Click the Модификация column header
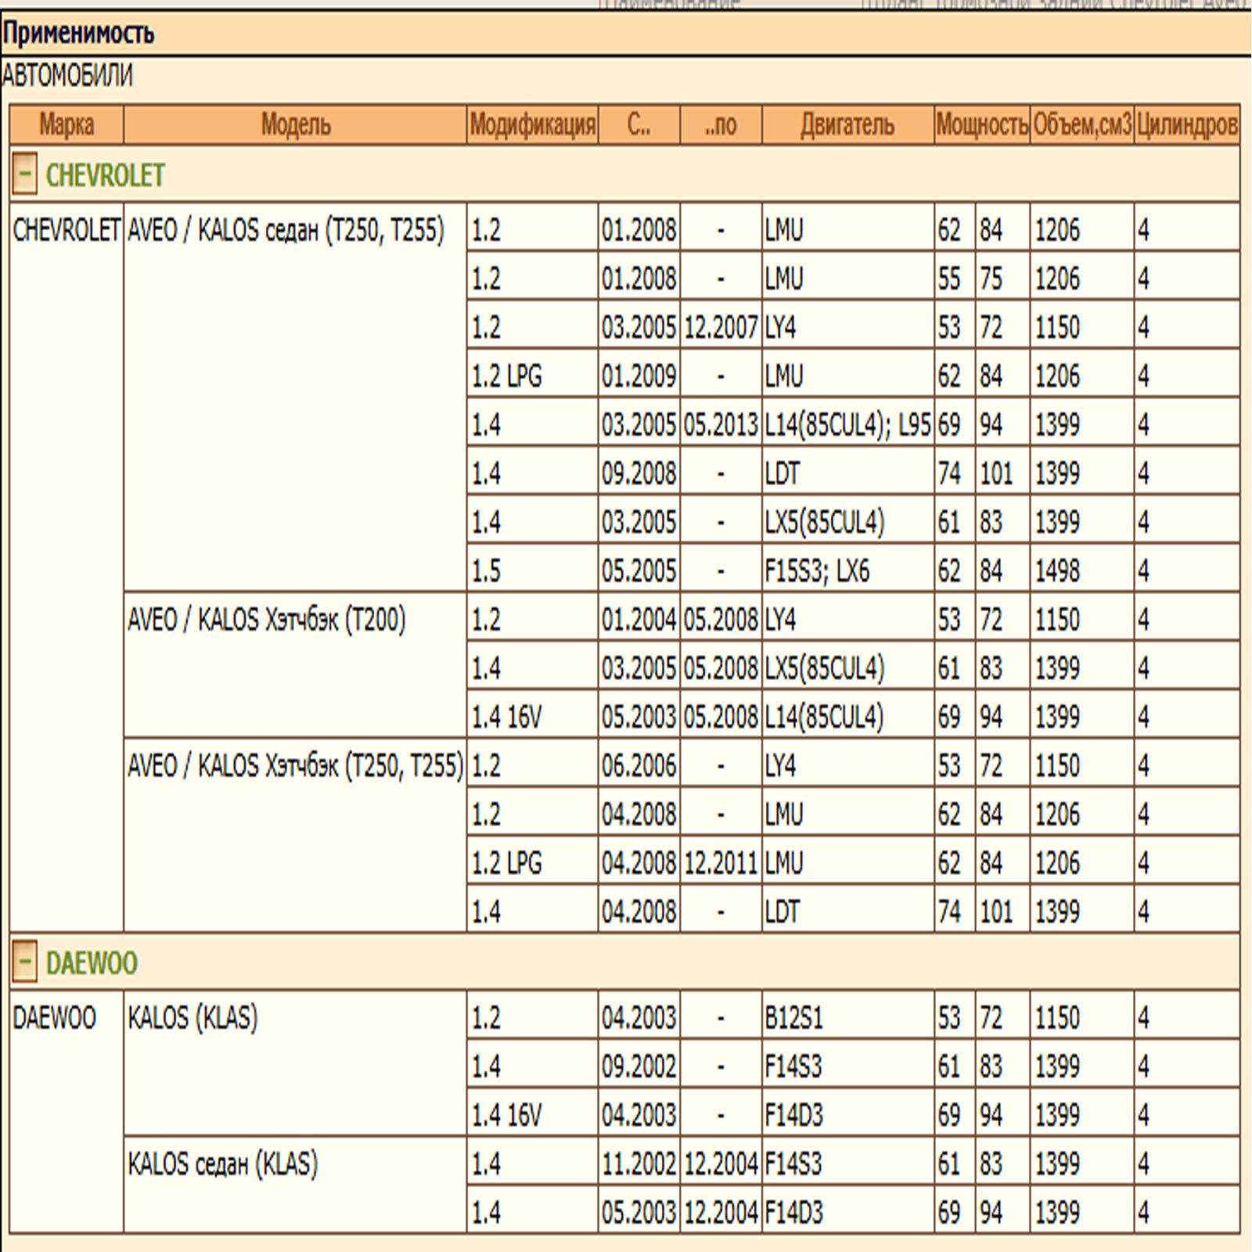Viewport: 1252px width, 1252px height. click(x=532, y=124)
